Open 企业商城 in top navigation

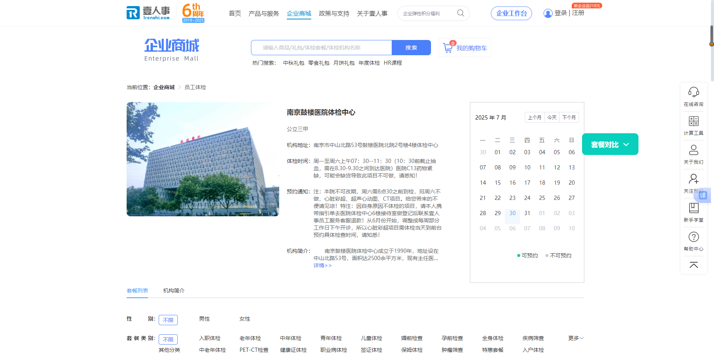(x=299, y=14)
